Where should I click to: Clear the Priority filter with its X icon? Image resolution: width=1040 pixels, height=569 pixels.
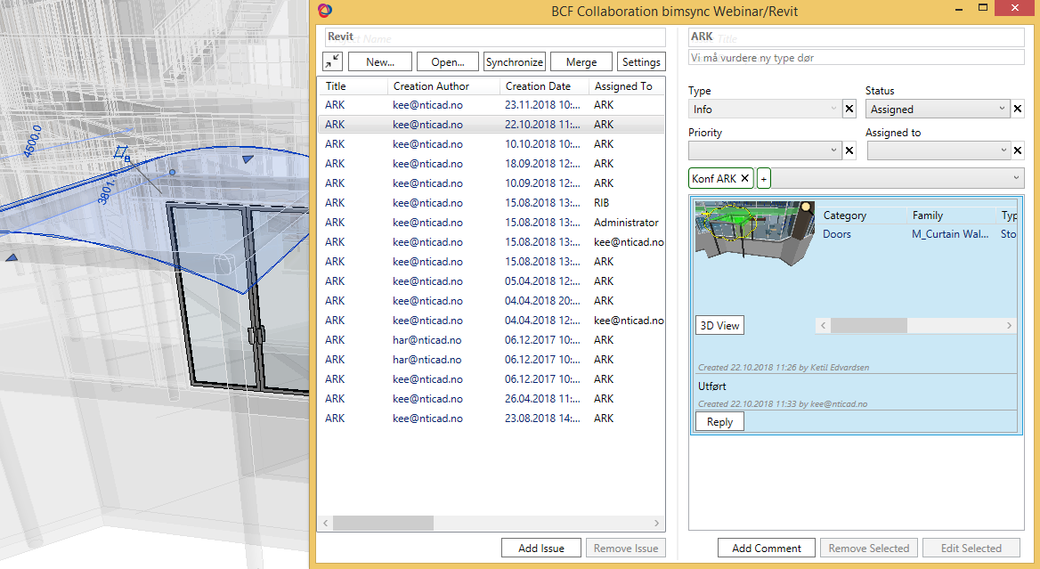849,150
